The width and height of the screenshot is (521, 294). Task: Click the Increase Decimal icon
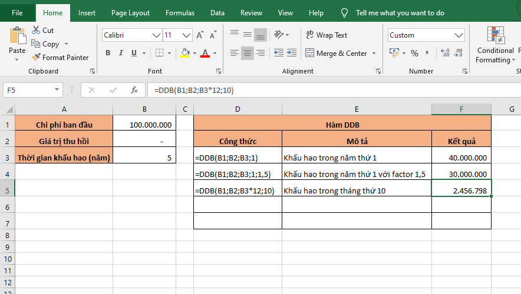pyautogui.click(x=445, y=54)
